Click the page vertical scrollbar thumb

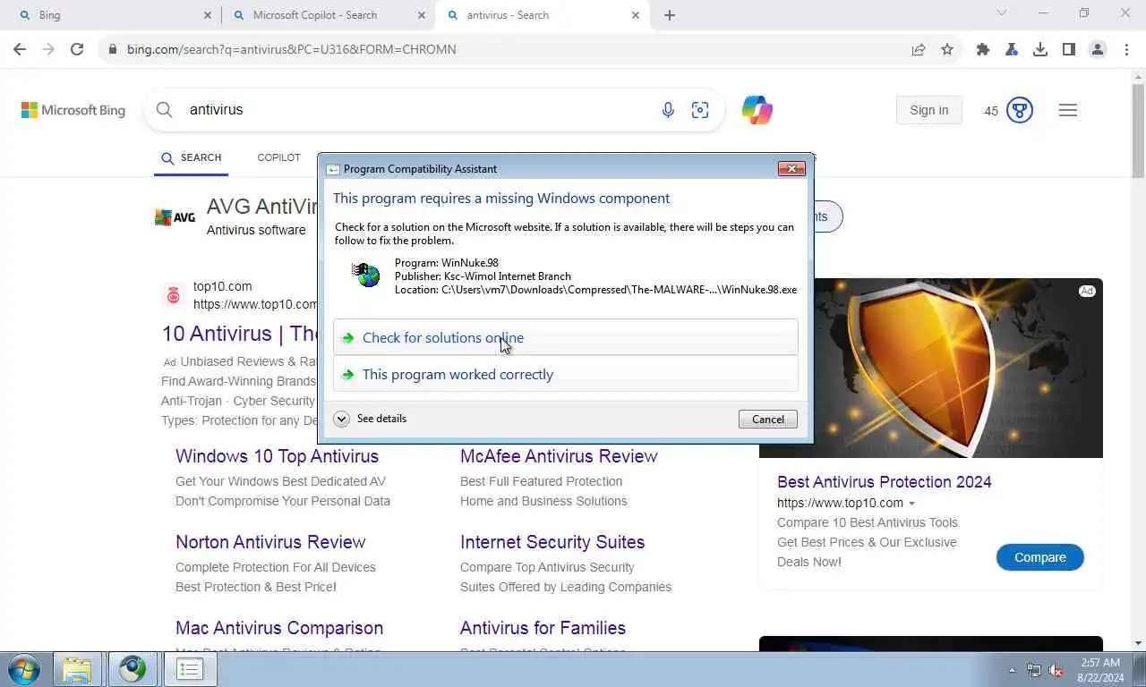(x=1138, y=131)
